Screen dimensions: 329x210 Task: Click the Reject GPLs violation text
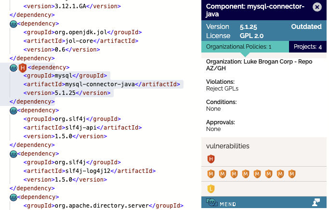coord(222,88)
